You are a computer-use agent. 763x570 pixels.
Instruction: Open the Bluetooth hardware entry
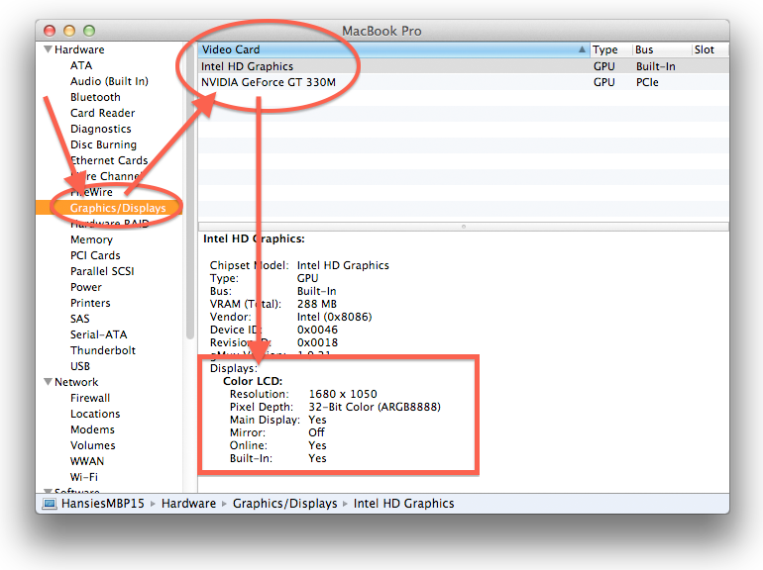point(95,97)
